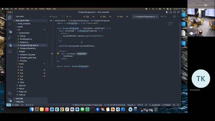Click Ln 13, Col 30 cursor position

click(x=115, y=105)
